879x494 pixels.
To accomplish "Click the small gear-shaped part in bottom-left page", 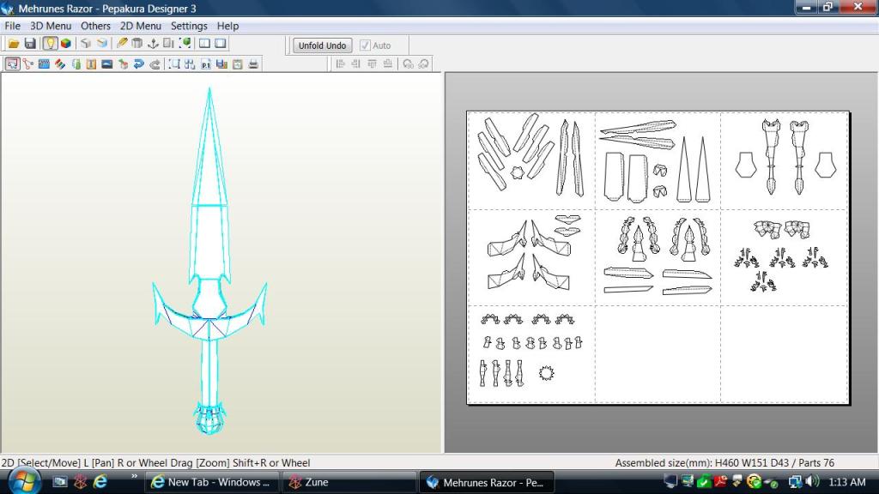I will coord(546,373).
